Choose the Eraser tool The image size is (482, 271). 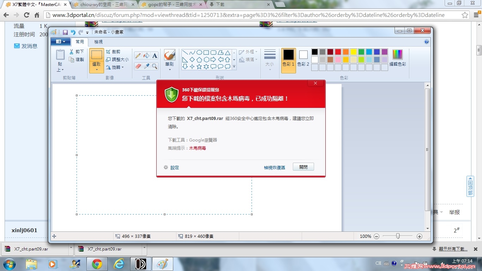point(138,66)
